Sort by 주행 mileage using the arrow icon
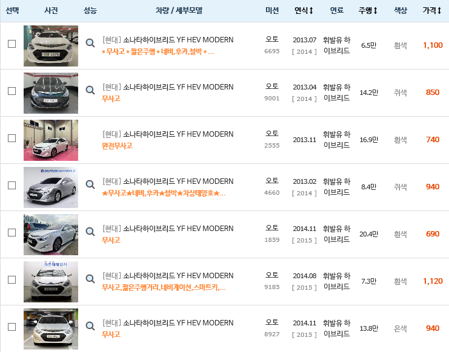The image size is (449, 352). tap(376, 10)
